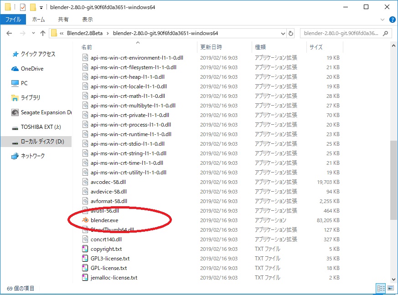This screenshot has height=295, width=398.
Task: Click blender-2.80.0-git breadcrumb folder segment
Action: [x=165, y=33]
